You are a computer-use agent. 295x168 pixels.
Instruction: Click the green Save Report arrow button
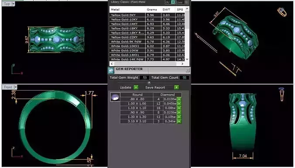[176, 87]
